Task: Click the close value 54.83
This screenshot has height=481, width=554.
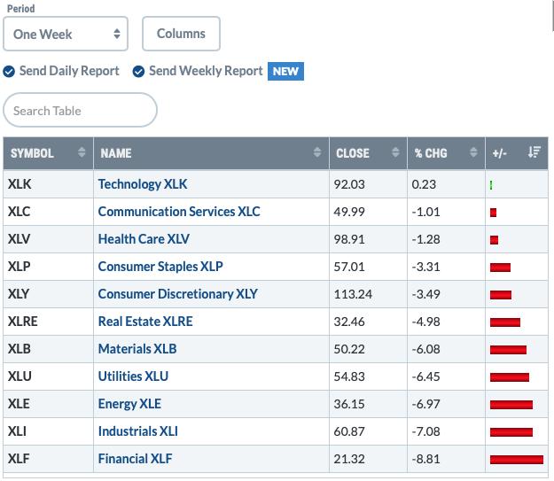Action: pos(349,376)
